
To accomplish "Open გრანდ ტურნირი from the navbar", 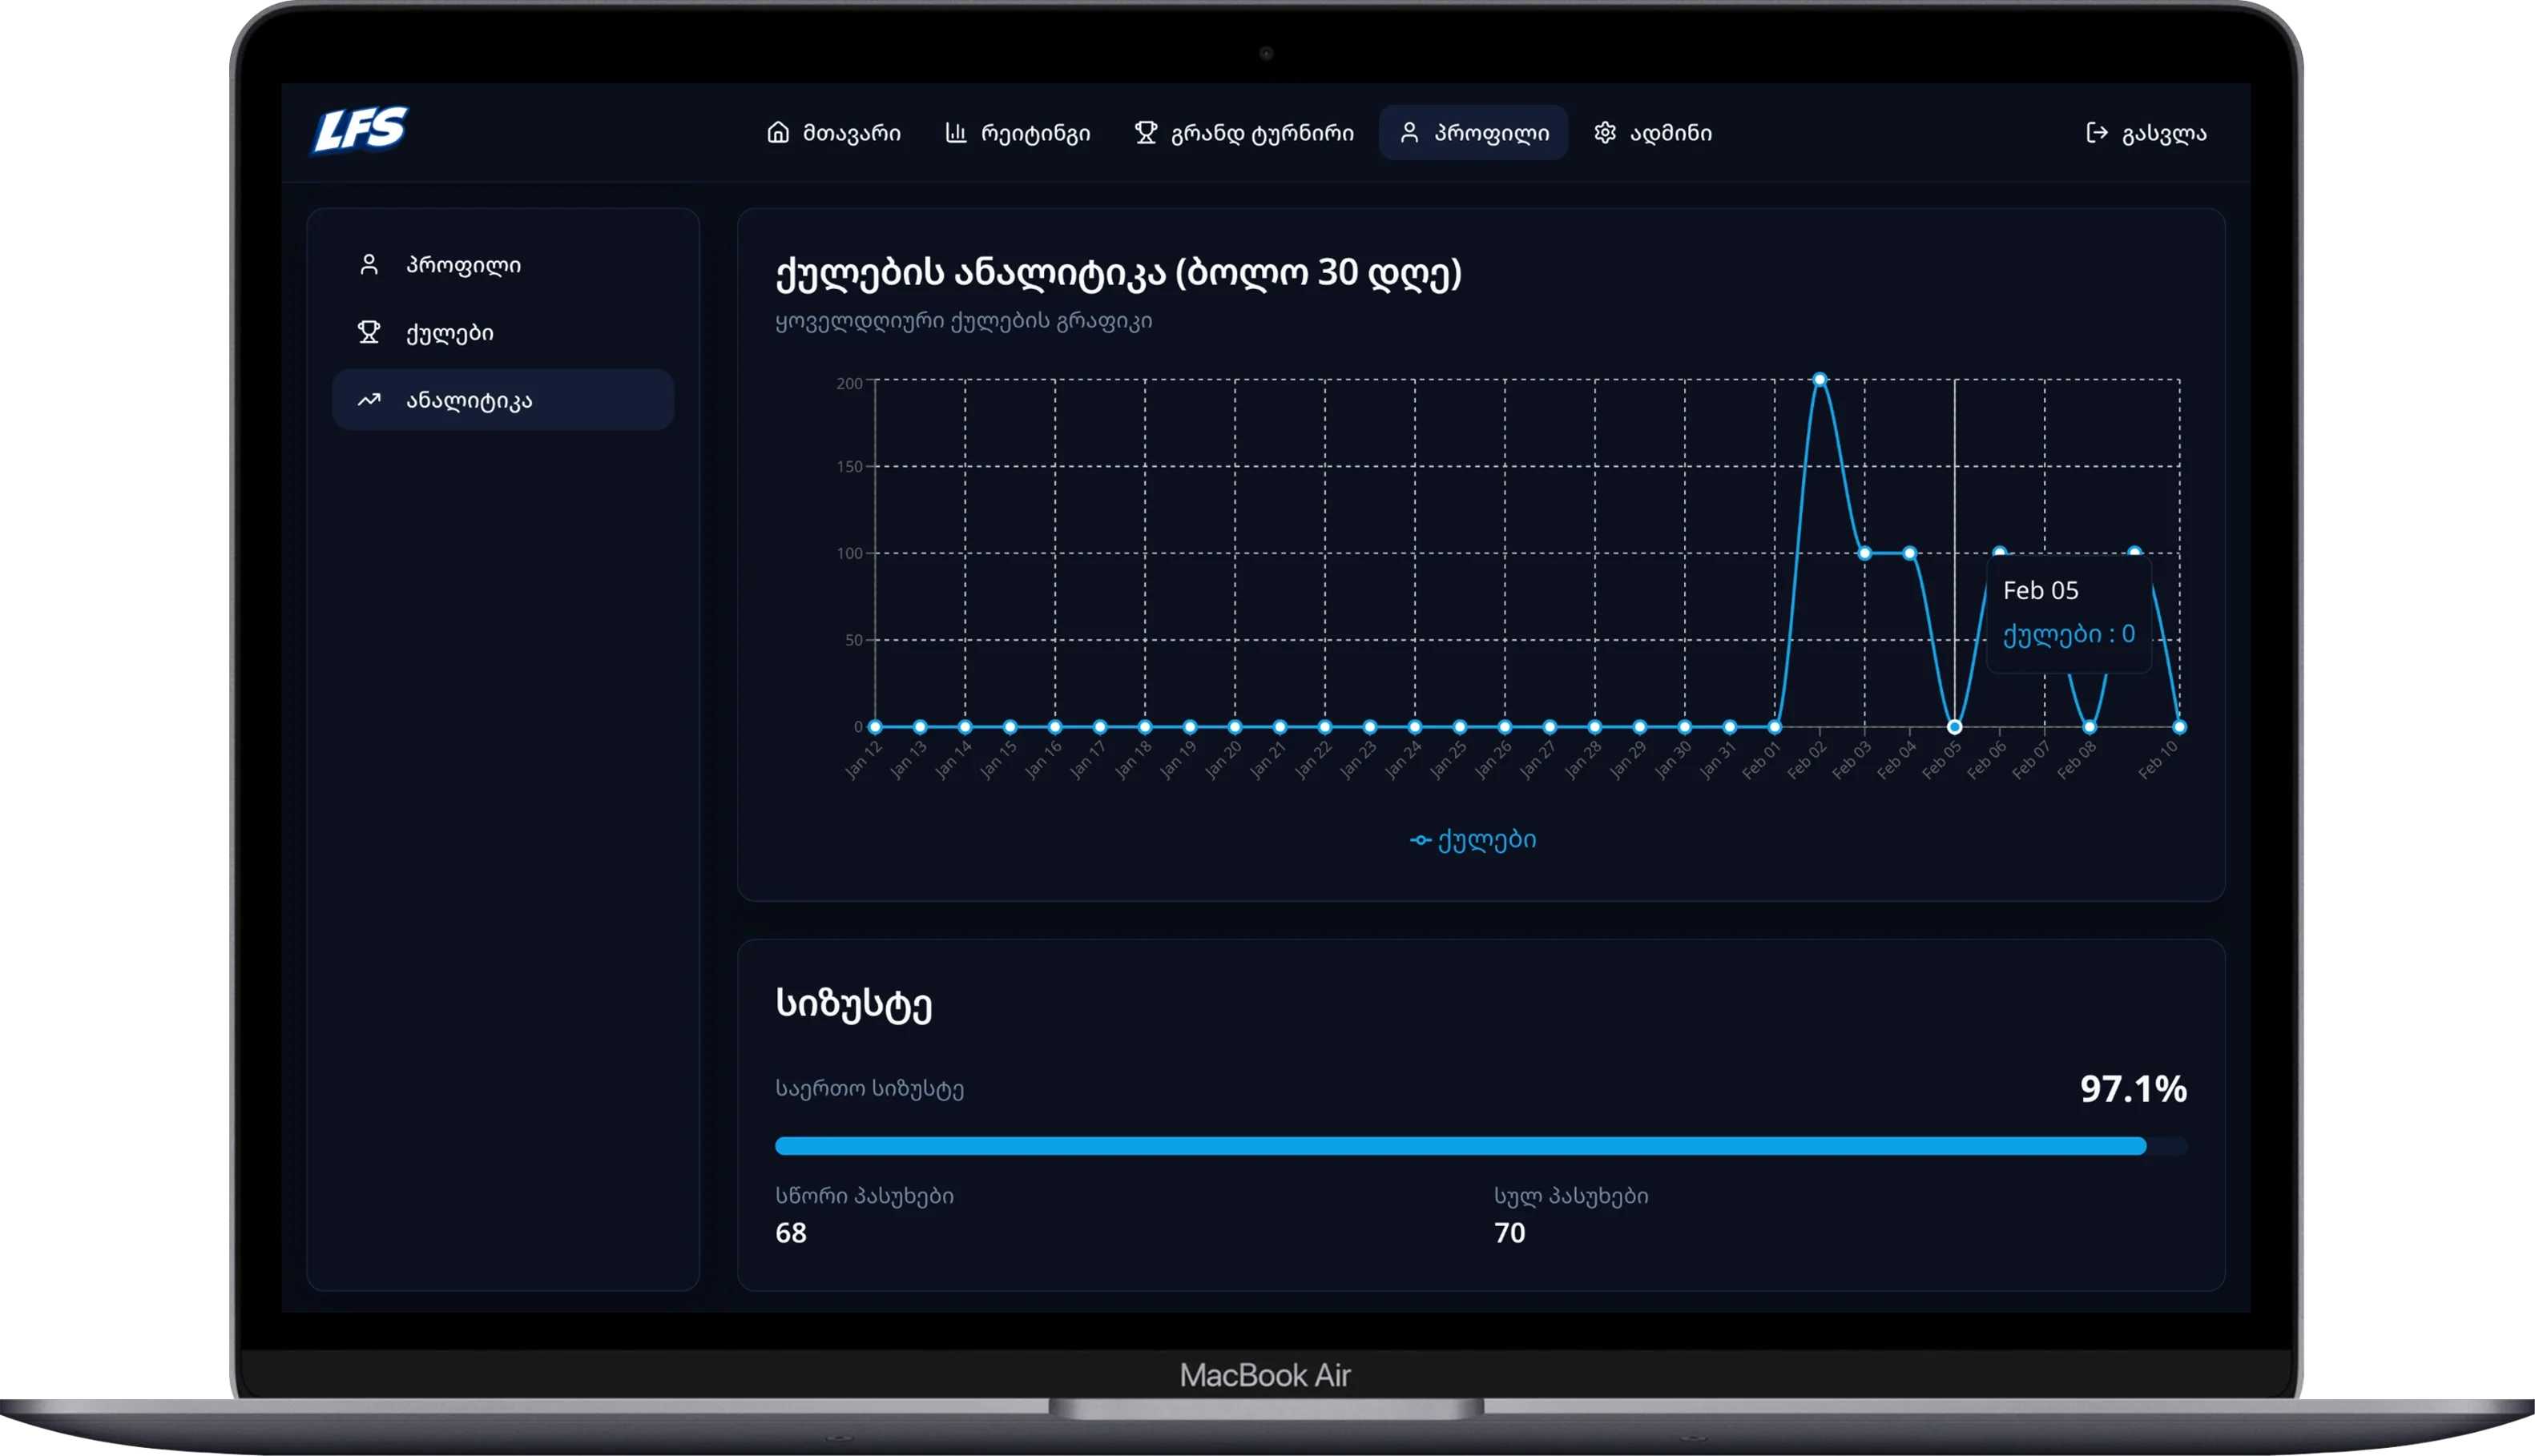I will click(x=1244, y=133).
